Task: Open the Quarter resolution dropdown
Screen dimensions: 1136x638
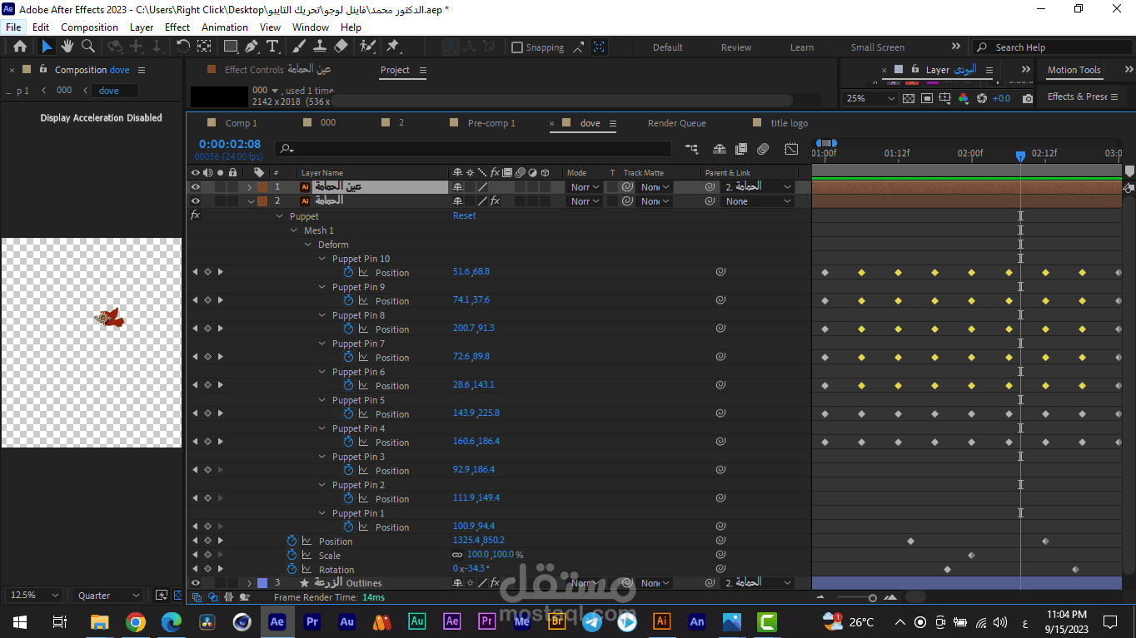Action: pyautogui.click(x=108, y=596)
